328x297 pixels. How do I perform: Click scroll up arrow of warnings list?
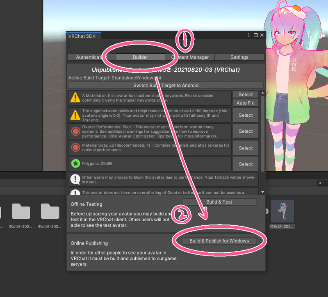pos(262,93)
